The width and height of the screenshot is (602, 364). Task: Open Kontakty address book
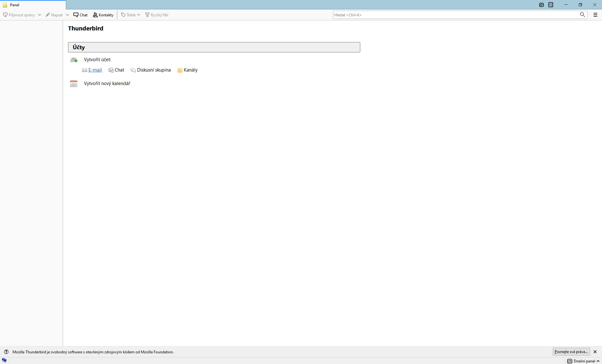tap(103, 15)
